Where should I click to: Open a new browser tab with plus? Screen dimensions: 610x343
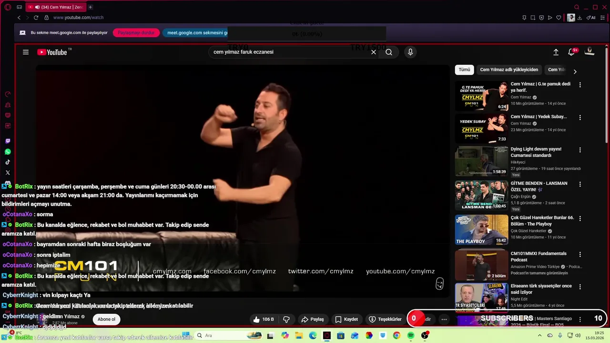point(90,7)
